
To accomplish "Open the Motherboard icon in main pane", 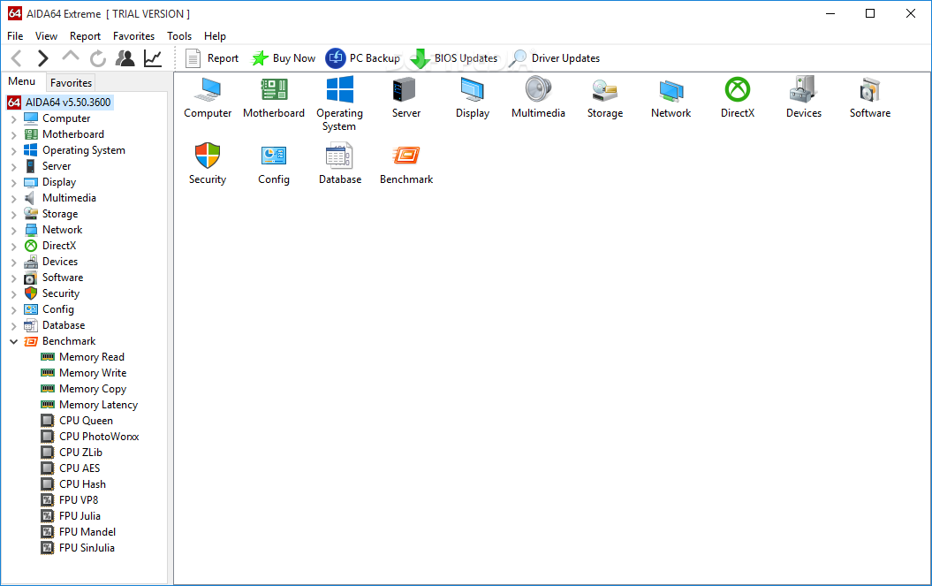I will (x=274, y=90).
